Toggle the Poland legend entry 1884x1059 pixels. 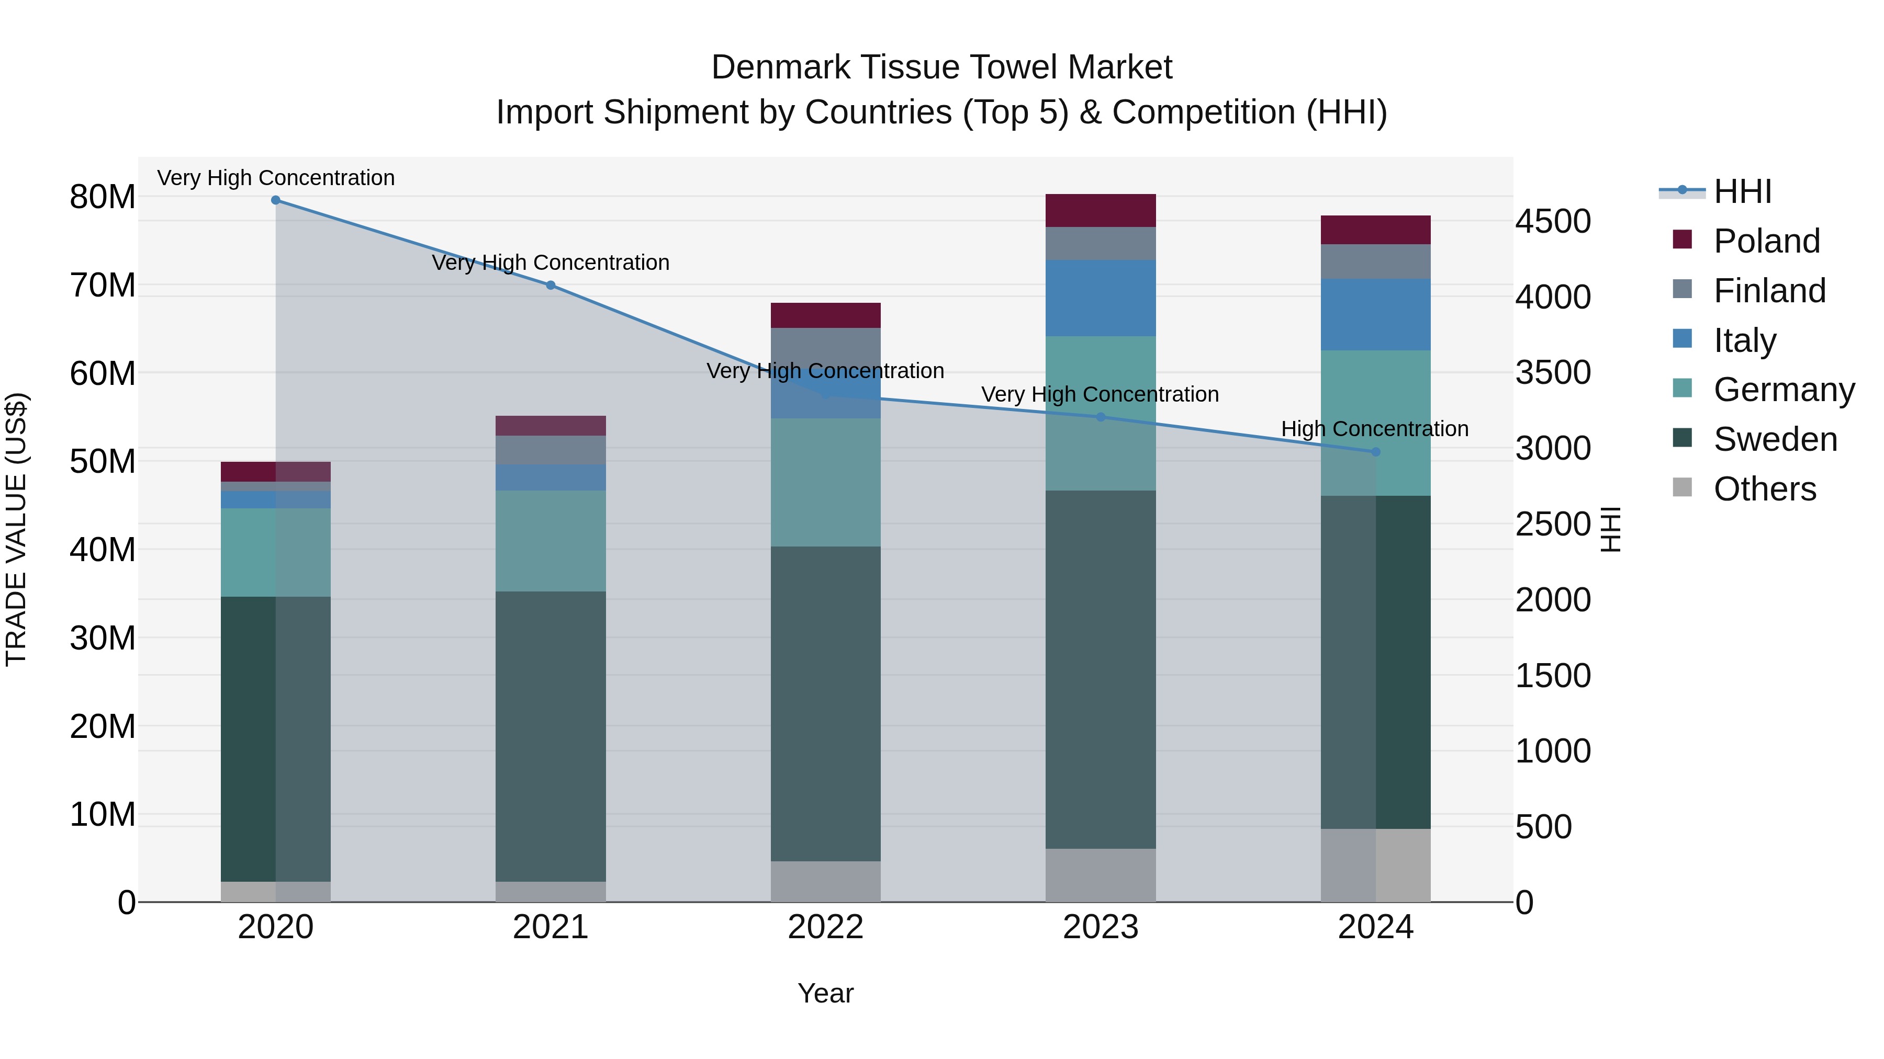point(1746,241)
